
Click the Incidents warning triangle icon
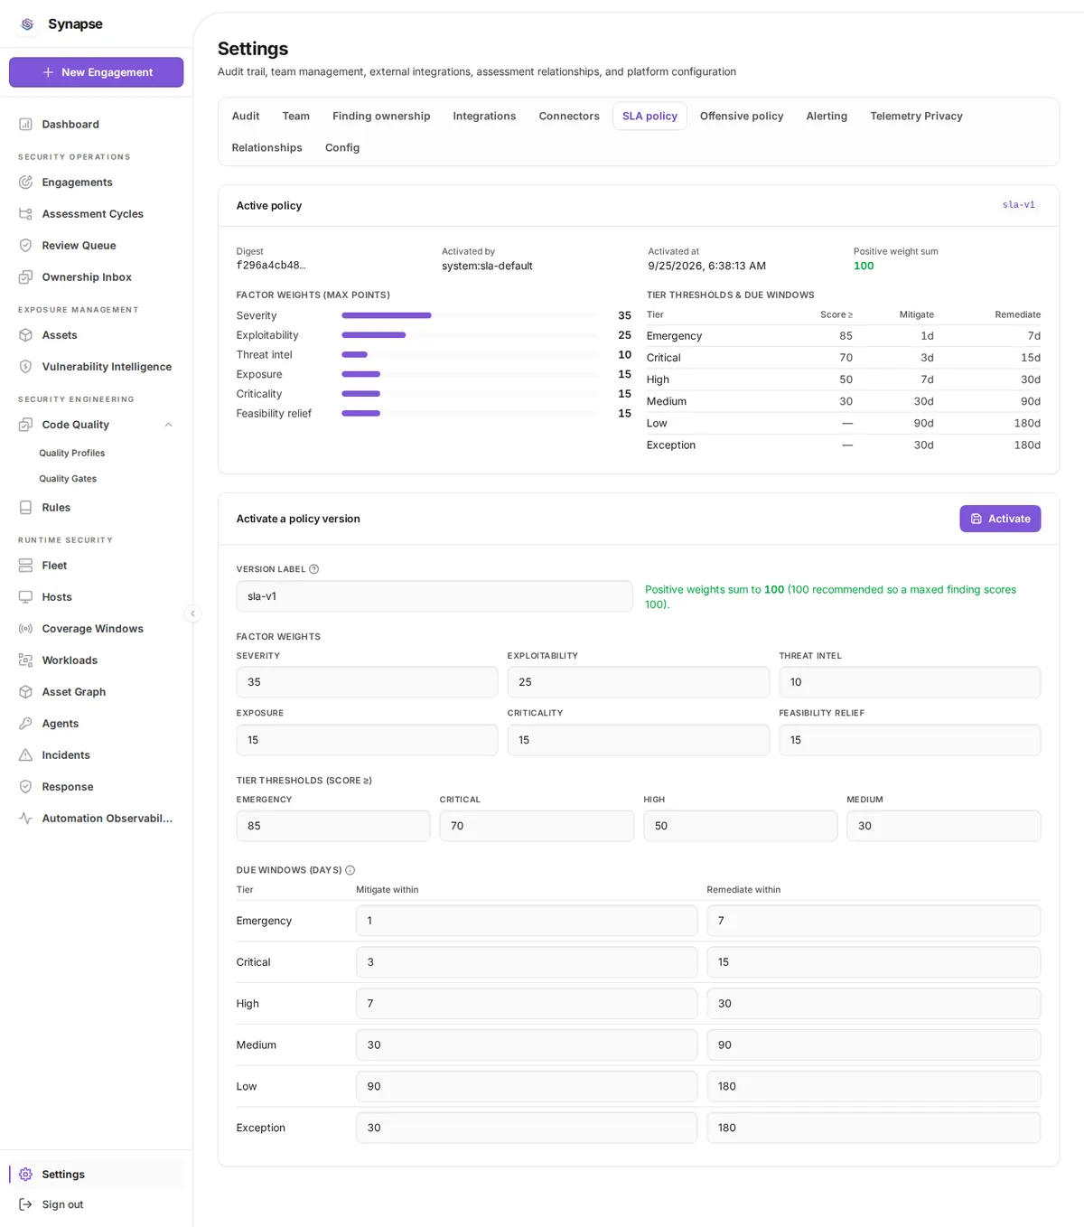[25, 755]
